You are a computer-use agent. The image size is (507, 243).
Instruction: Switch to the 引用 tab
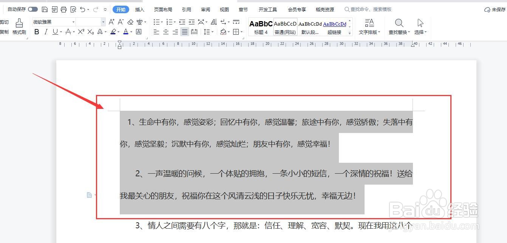pyautogui.click(x=186, y=9)
